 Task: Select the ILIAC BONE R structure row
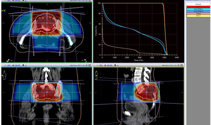(x=198, y=12)
